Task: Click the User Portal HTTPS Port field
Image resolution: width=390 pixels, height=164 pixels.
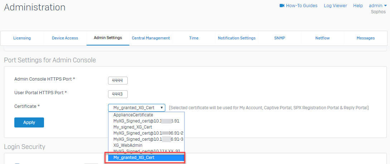Action: coord(118,94)
